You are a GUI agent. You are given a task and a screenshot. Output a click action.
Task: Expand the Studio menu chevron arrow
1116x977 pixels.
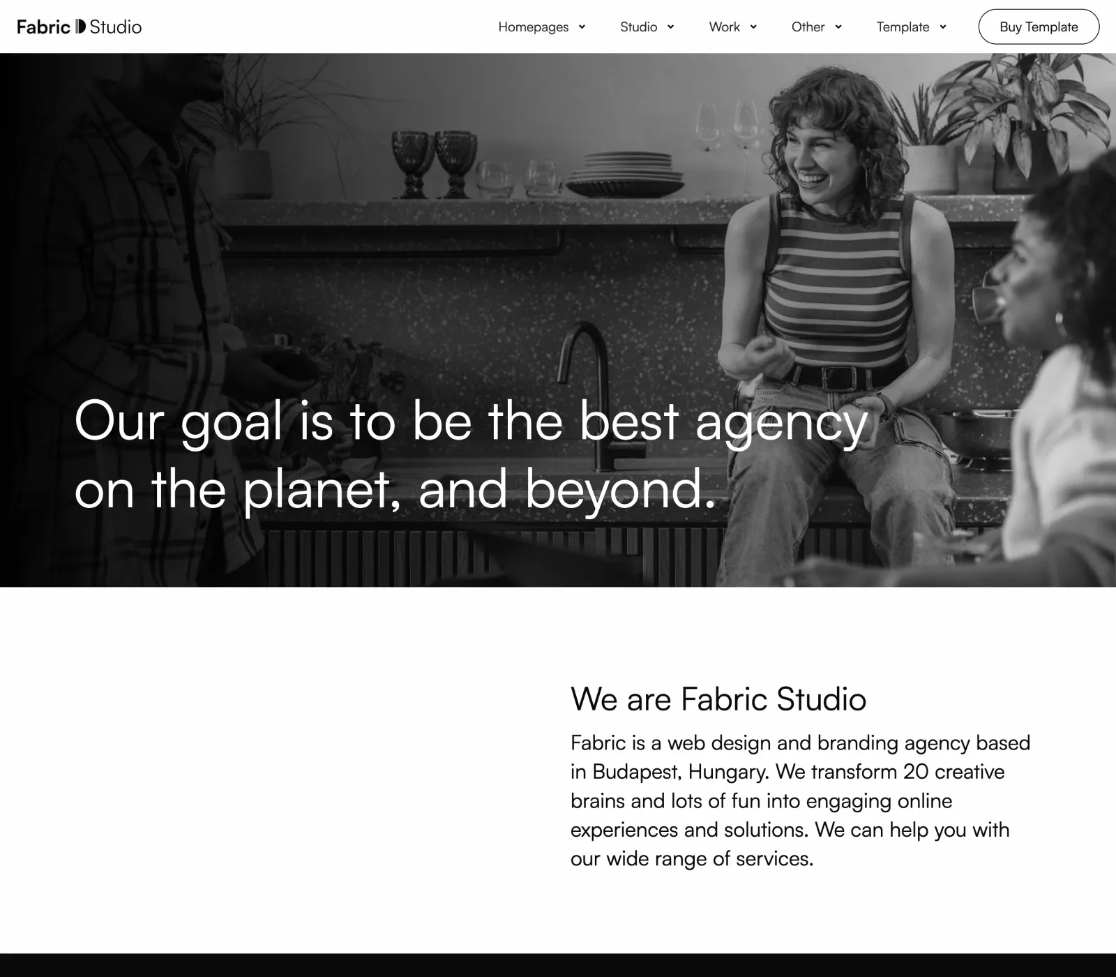(670, 27)
